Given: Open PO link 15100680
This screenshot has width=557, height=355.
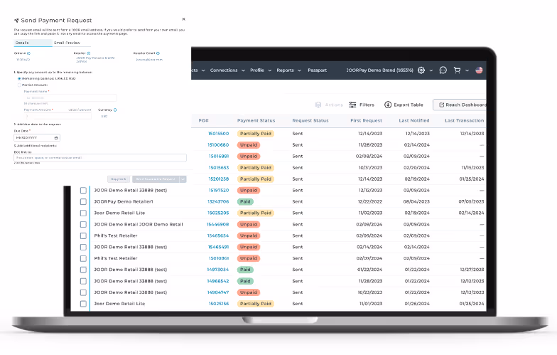Looking at the screenshot, I should click(218, 145).
